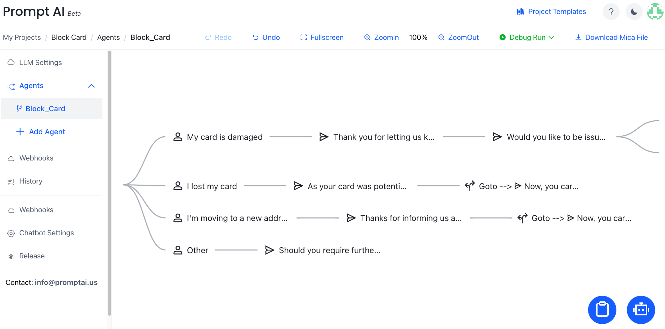Select Chatbot Settings in the sidebar
This screenshot has width=665, height=329.
[x=46, y=233]
